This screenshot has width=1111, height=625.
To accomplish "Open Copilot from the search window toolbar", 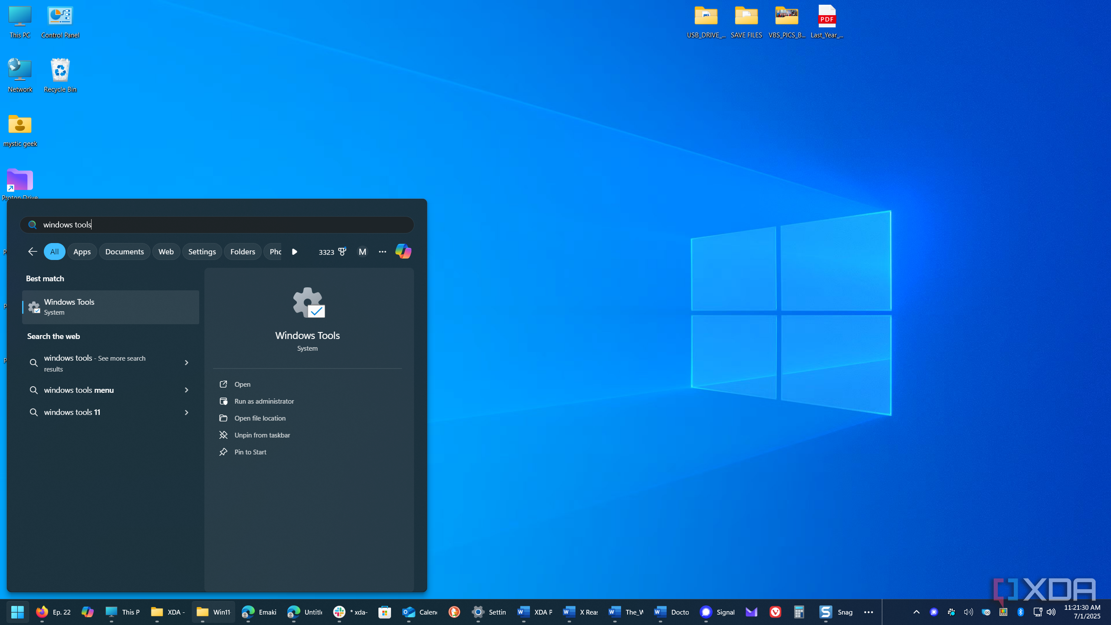I will pyautogui.click(x=403, y=251).
